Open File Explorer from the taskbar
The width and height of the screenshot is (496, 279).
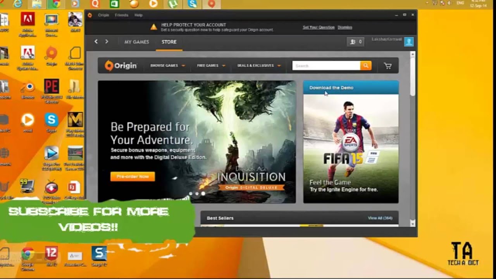tap(37, 4)
